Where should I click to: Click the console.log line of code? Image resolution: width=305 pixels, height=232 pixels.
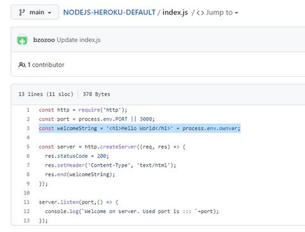pos(132,211)
